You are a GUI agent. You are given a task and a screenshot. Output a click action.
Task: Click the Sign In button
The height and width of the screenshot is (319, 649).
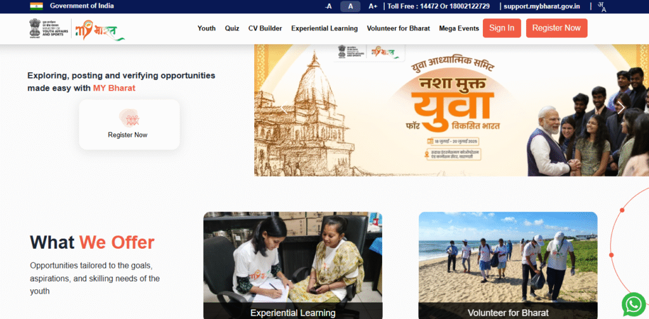[x=502, y=28]
